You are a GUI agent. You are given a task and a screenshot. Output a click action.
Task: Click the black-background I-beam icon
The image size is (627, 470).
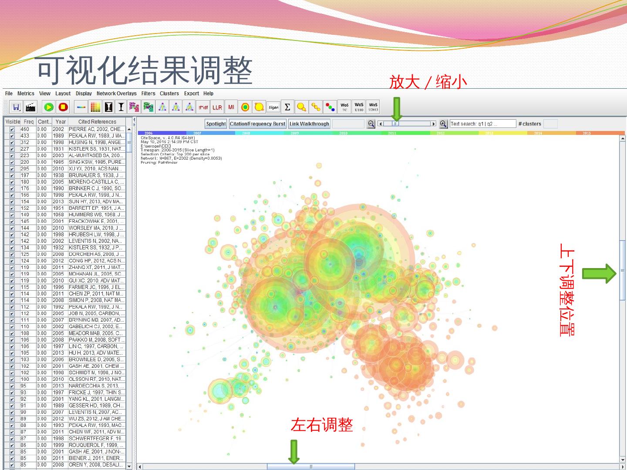click(108, 107)
